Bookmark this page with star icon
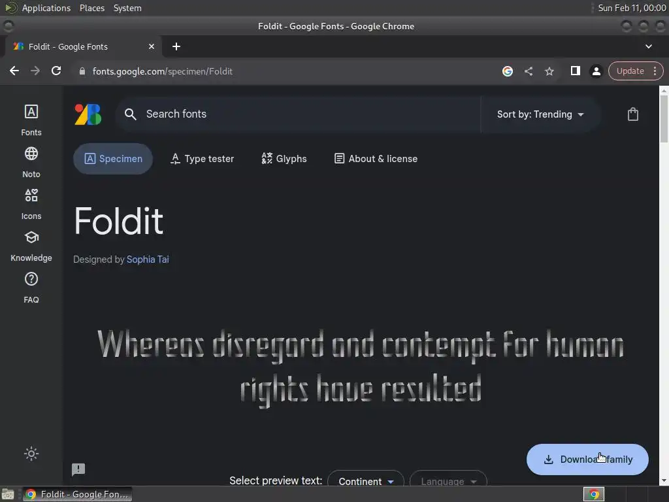Screen dimensions: 669x502 [549, 71]
